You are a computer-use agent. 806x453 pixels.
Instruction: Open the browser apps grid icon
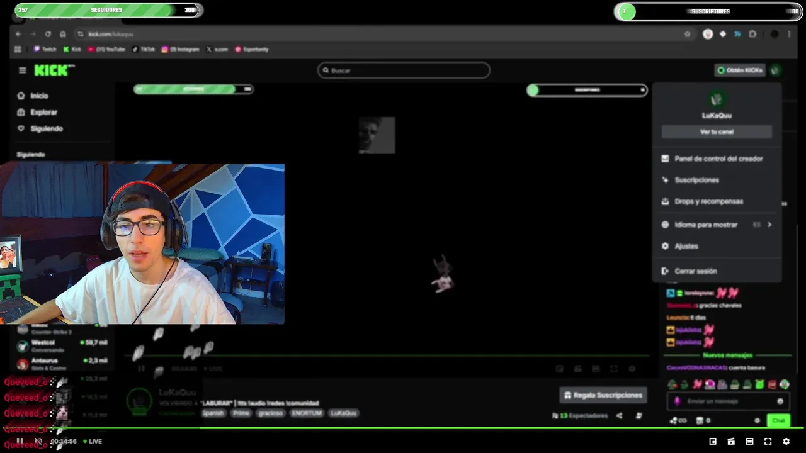[18, 49]
